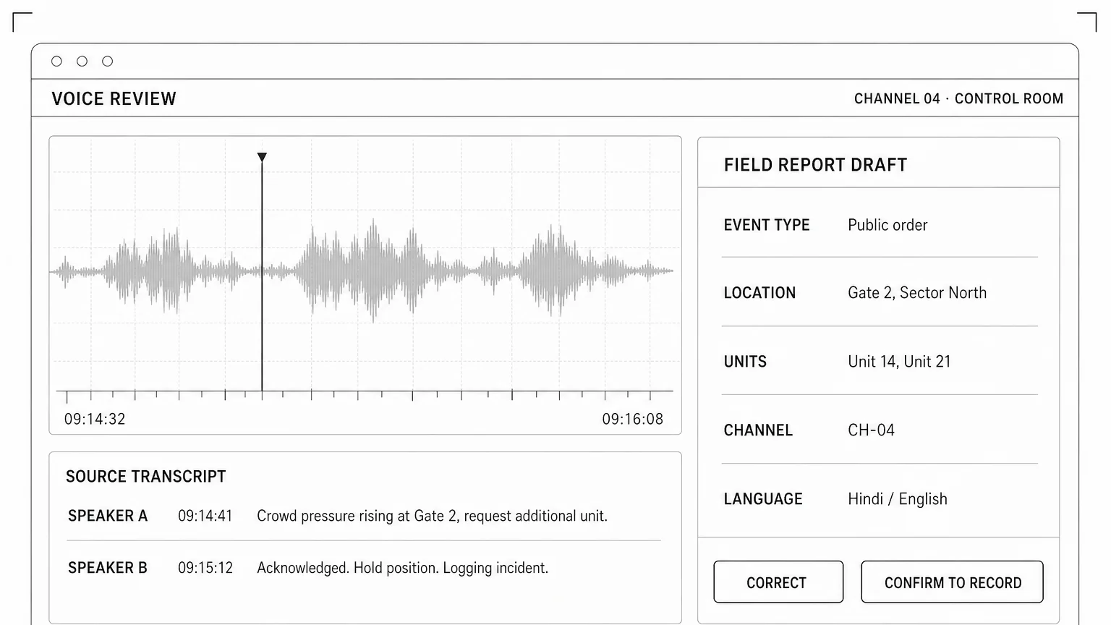This screenshot has height=625, width=1111.
Task: Click CONFIRM TO RECORD button
Action: [952, 582]
